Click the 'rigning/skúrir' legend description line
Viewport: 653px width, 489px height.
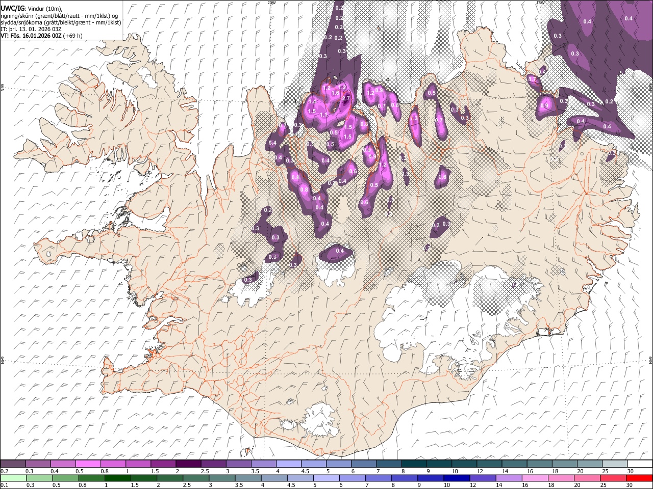(59, 15)
